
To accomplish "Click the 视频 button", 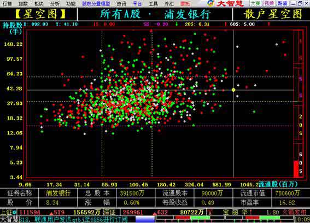I will [269, 3].
